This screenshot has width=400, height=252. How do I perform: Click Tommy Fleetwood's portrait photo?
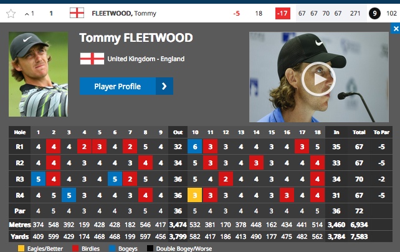tap(39, 75)
